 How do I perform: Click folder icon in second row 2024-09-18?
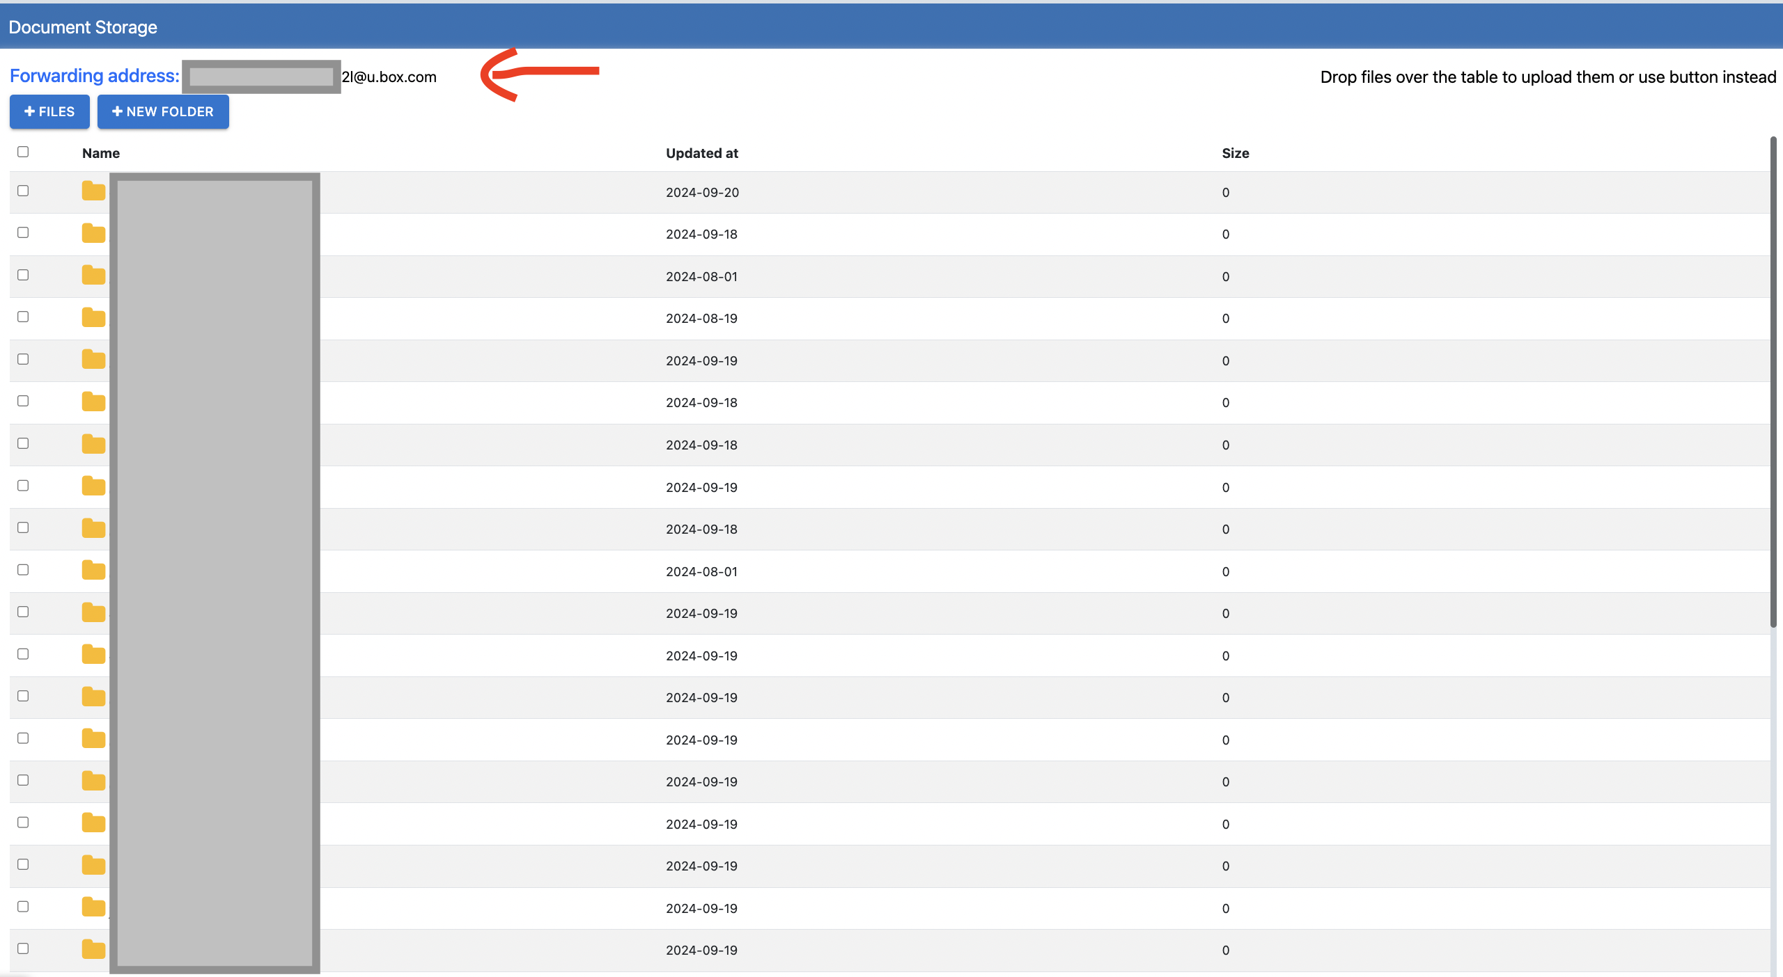pyautogui.click(x=93, y=234)
